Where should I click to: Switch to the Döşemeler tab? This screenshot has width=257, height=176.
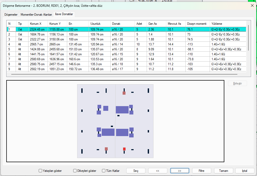click(11, 15)
